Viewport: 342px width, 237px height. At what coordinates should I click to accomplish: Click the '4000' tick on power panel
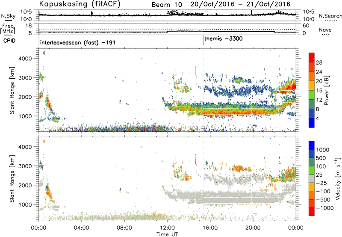point(25,59)
